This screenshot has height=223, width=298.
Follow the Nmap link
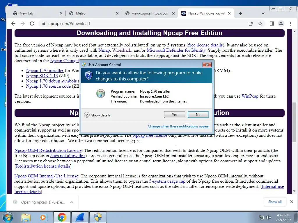point(104,50)
